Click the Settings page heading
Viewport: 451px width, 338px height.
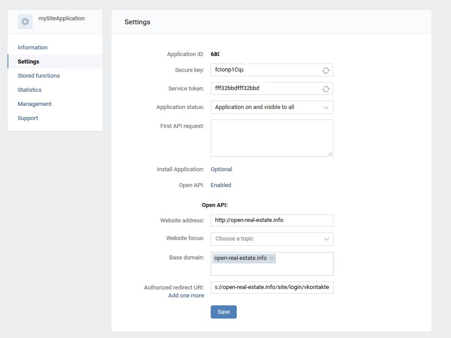pos(137,22)
